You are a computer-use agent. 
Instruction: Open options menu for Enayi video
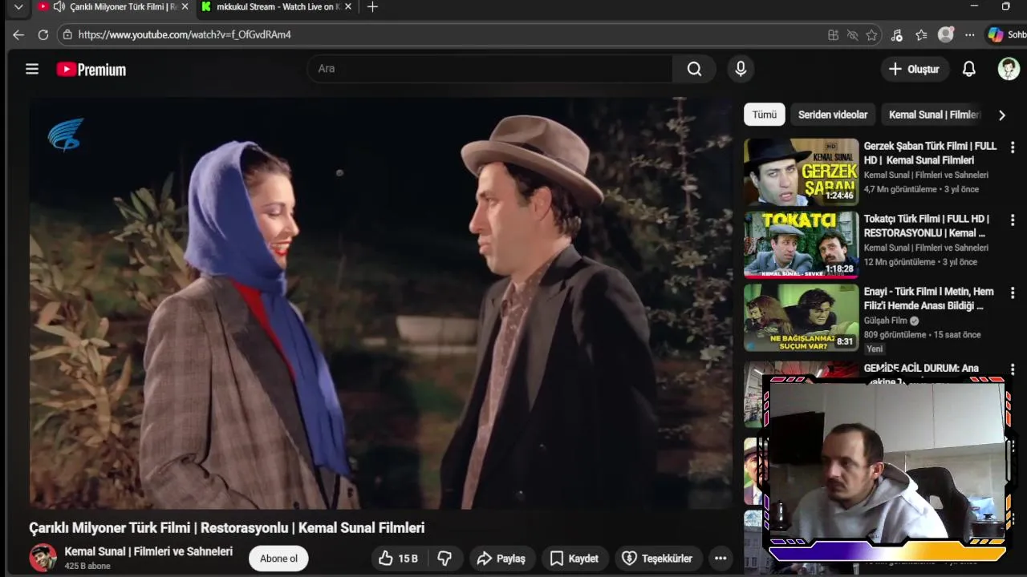point(1013,293)
